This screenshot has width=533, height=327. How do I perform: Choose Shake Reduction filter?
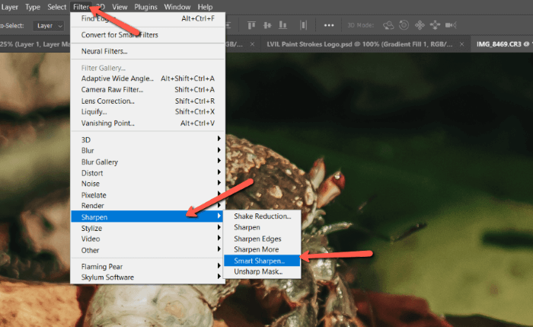[262, 216]
